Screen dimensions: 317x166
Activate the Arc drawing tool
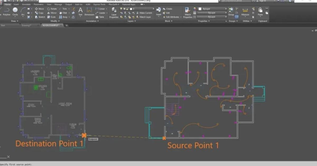[x=23, y=11]
